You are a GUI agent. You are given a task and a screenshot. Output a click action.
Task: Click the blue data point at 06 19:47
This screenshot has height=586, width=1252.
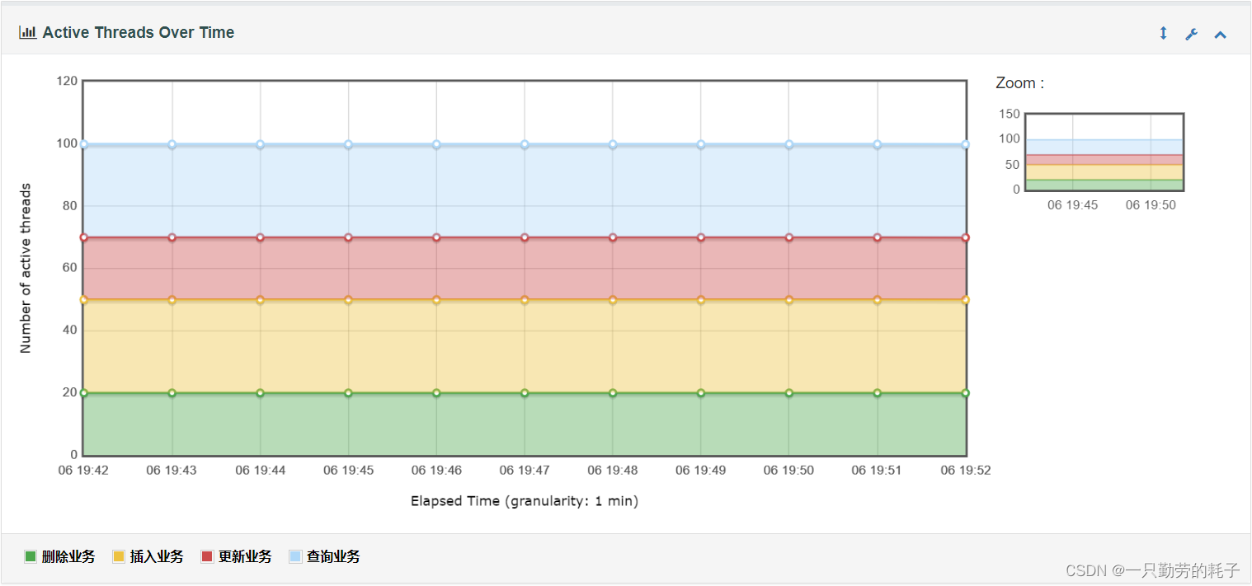point(525,144)
